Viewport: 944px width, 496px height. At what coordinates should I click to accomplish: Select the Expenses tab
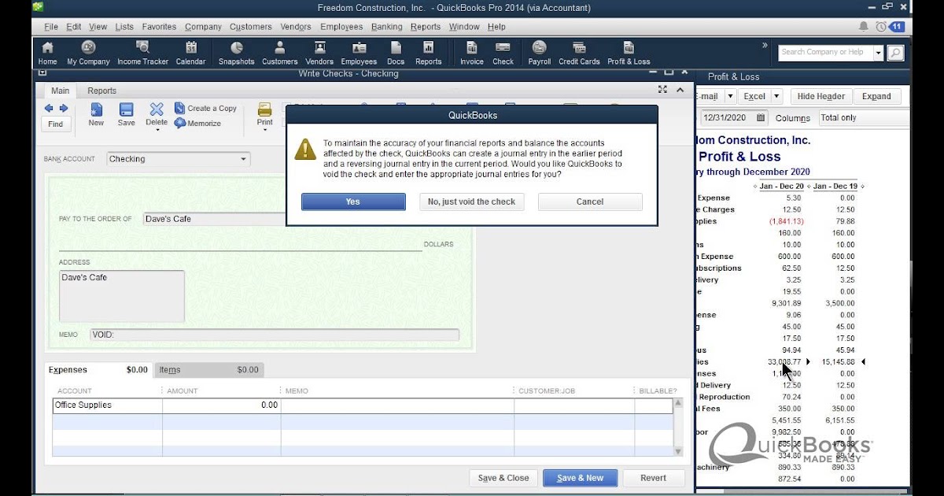coord(98,369)
